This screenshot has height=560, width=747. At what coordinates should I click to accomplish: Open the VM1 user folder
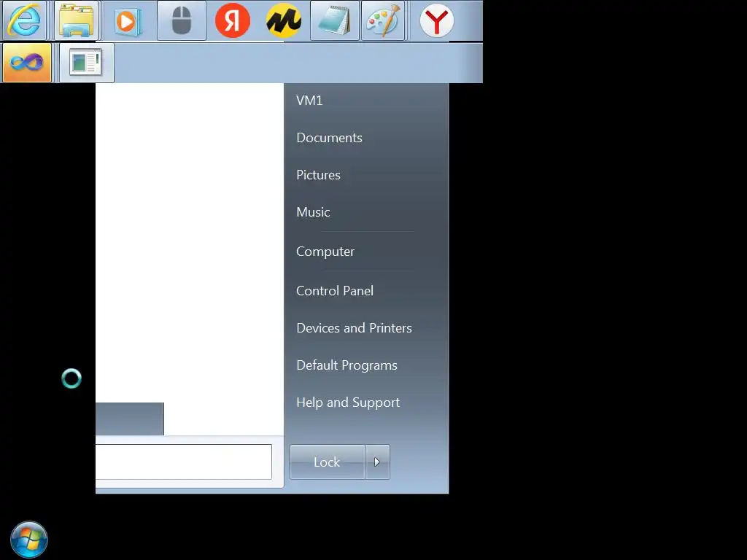(x=309, y=101)
